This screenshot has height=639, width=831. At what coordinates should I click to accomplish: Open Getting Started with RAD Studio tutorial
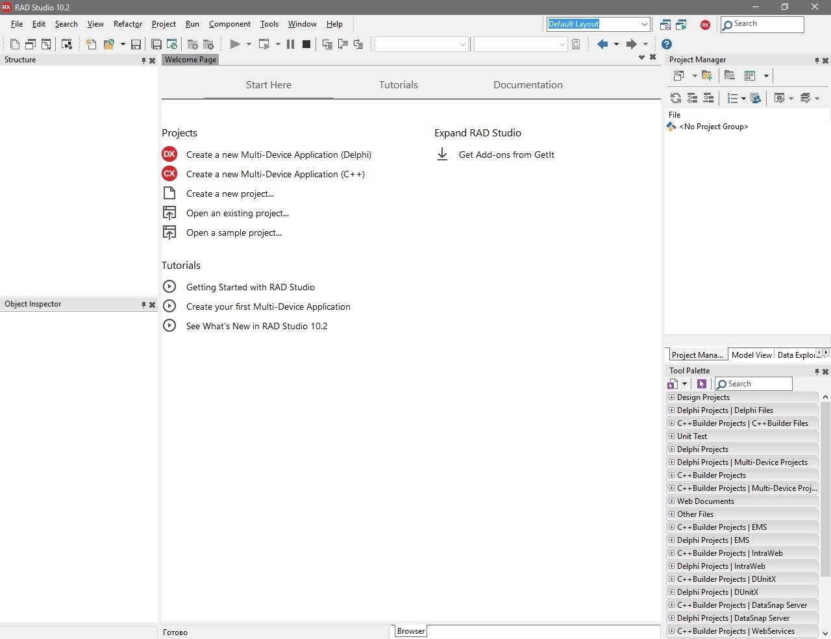pos(251,287)
